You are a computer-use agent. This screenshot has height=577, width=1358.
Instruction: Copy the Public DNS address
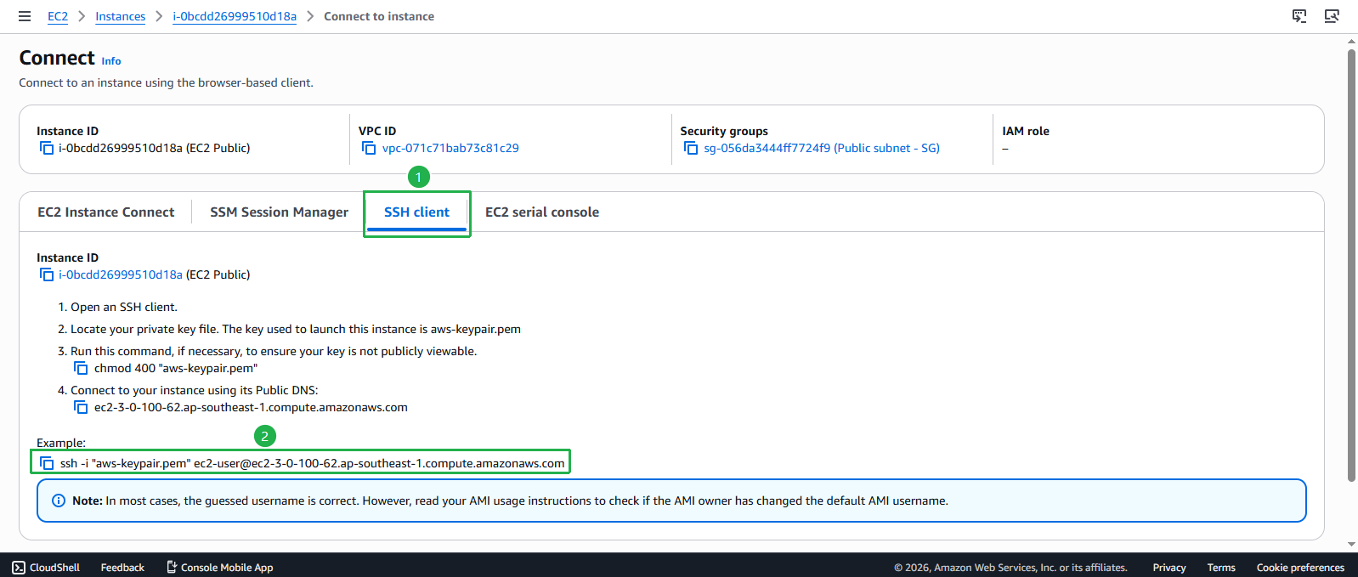click(81, 407)
